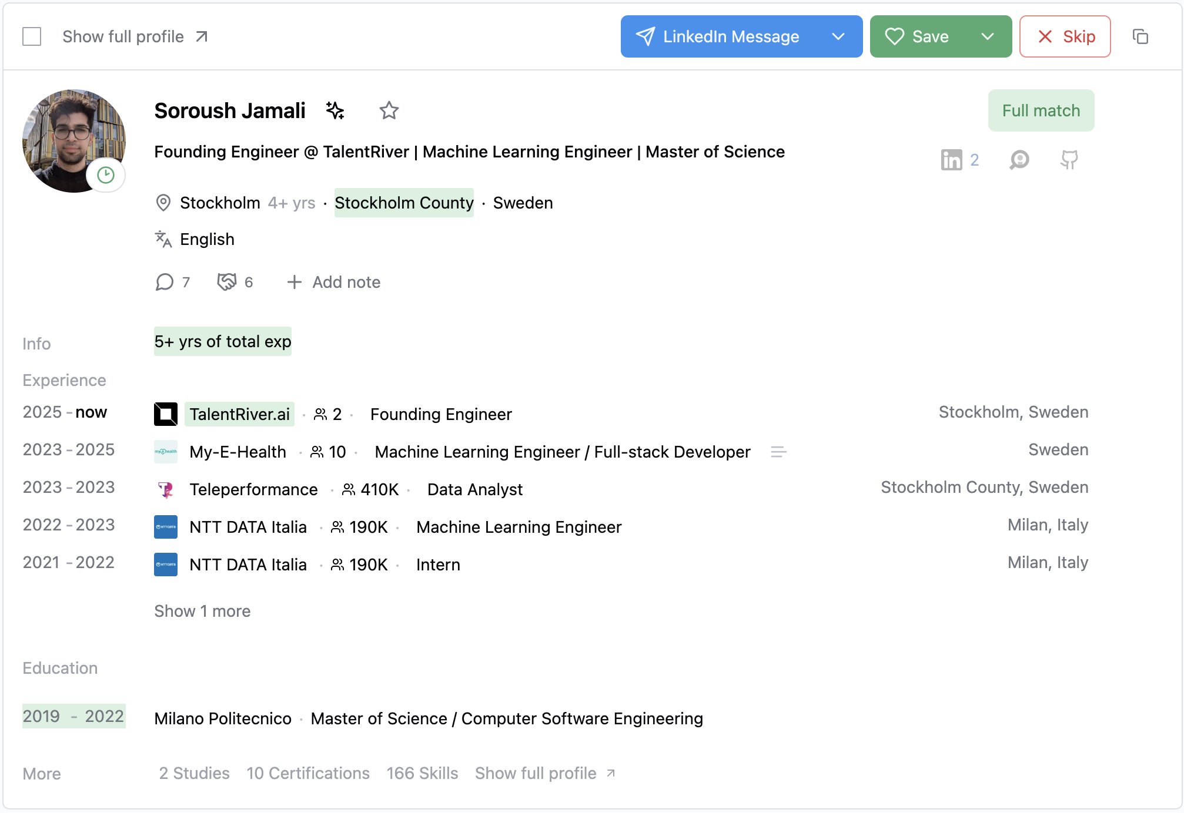Click the chat search icon beside LinkedIn

click(1019, 160)
